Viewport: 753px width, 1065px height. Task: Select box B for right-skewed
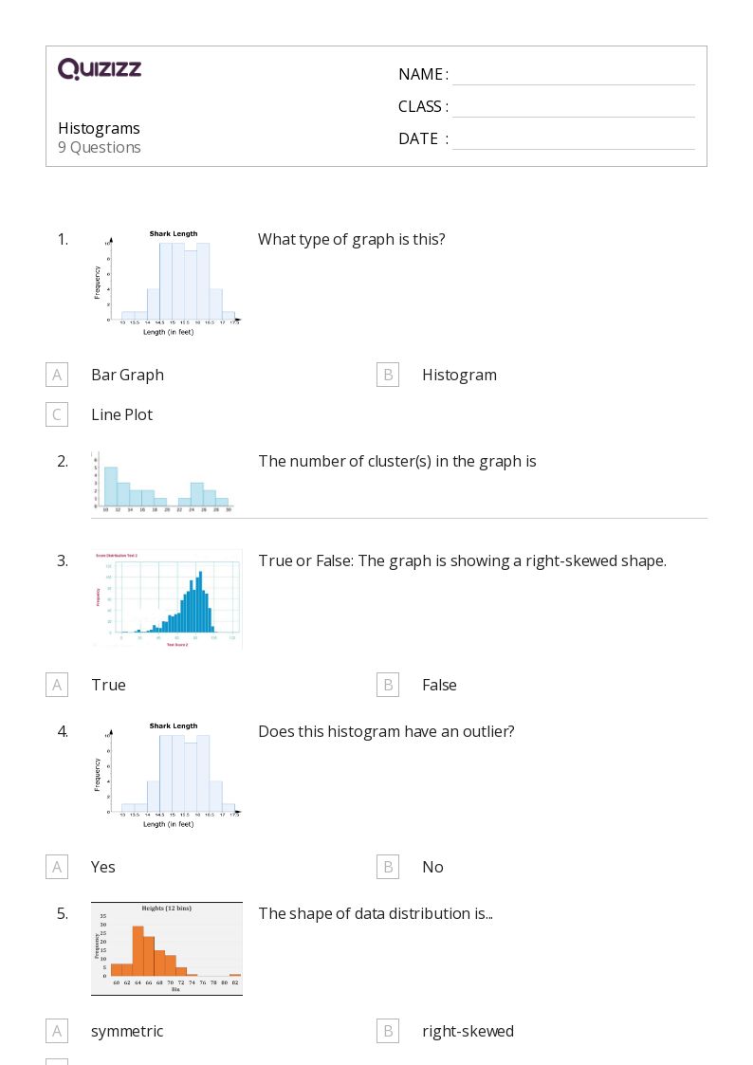pyautogui.click(x=387, y=1031)
